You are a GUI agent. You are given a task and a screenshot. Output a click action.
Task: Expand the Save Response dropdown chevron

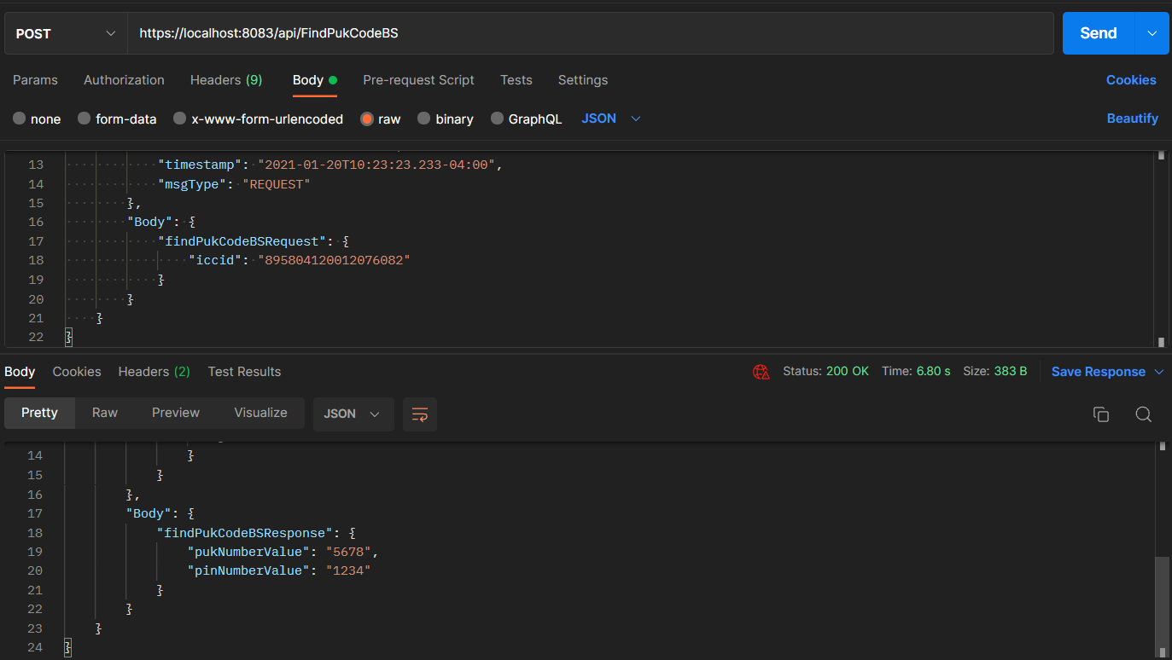[1159, 372]
